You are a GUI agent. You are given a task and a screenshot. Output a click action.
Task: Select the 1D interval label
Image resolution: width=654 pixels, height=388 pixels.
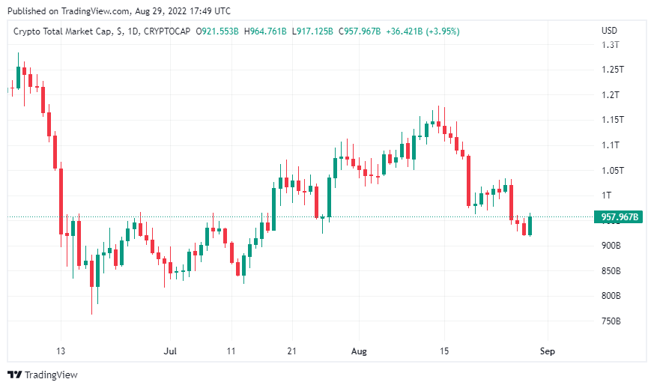coord(132,31)
